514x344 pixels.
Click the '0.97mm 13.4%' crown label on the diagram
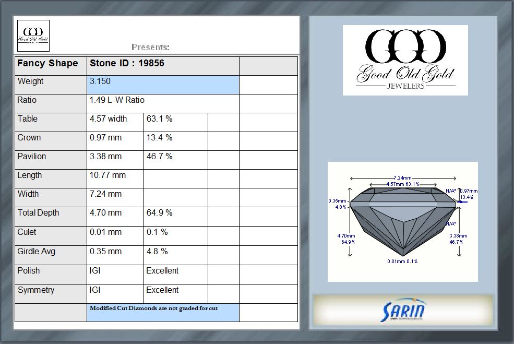pos(469,194)
